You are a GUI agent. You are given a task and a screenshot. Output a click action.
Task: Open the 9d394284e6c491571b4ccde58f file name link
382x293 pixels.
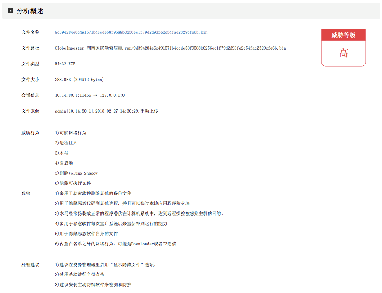(x=131, y=33)
